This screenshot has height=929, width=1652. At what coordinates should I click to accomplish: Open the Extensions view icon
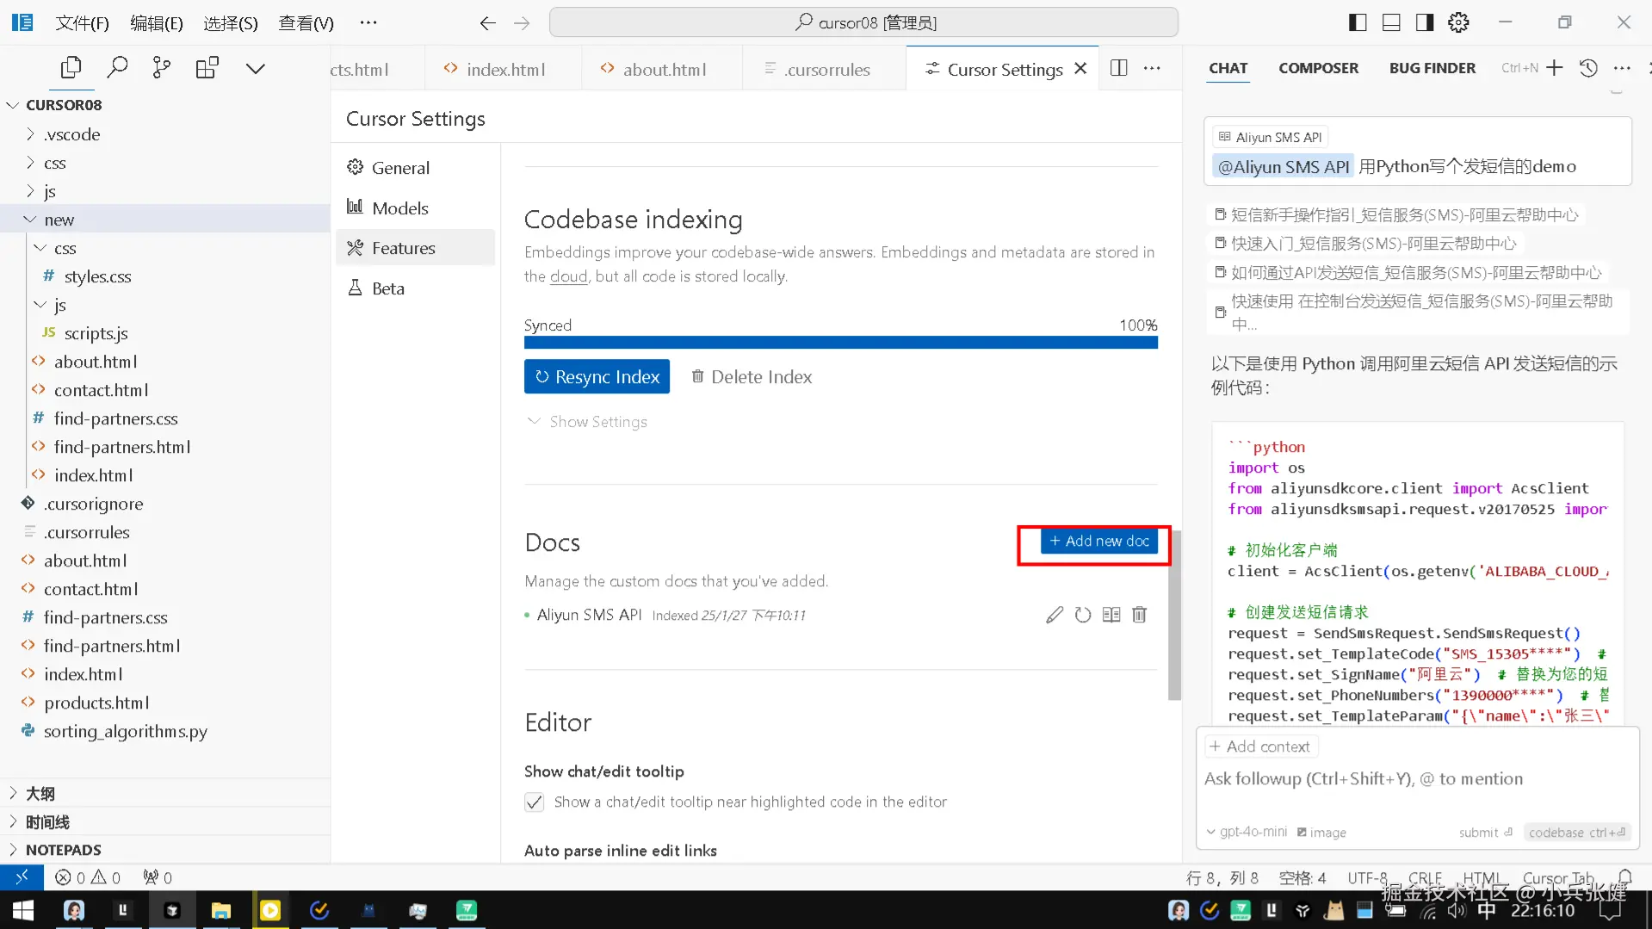(x=207, y=68)
